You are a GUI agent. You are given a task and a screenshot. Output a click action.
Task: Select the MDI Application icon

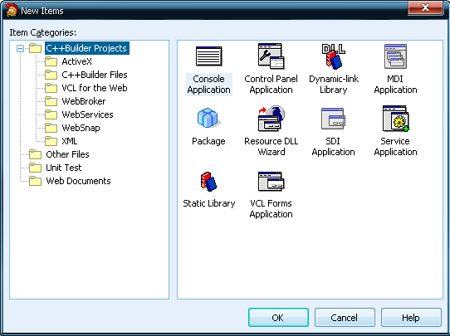point(395,56)
